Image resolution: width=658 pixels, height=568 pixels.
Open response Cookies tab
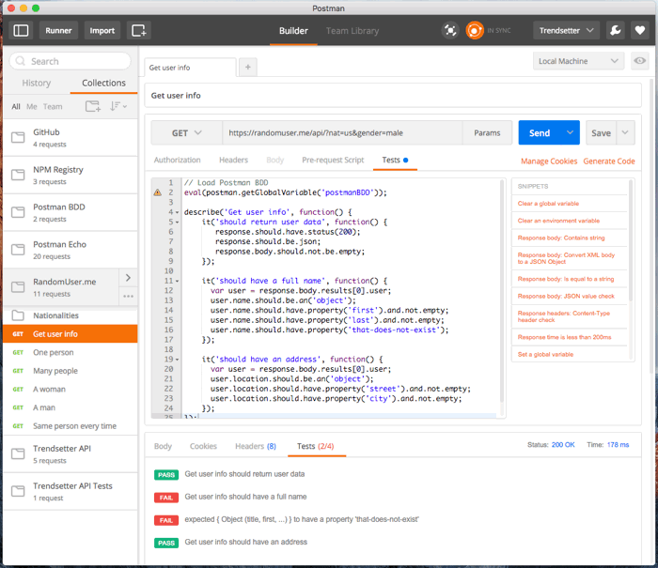pyautogui.click(x=203, y=446)
